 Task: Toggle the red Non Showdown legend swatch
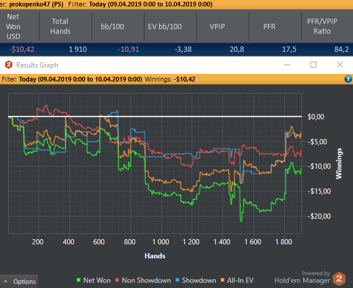(117, 280)
